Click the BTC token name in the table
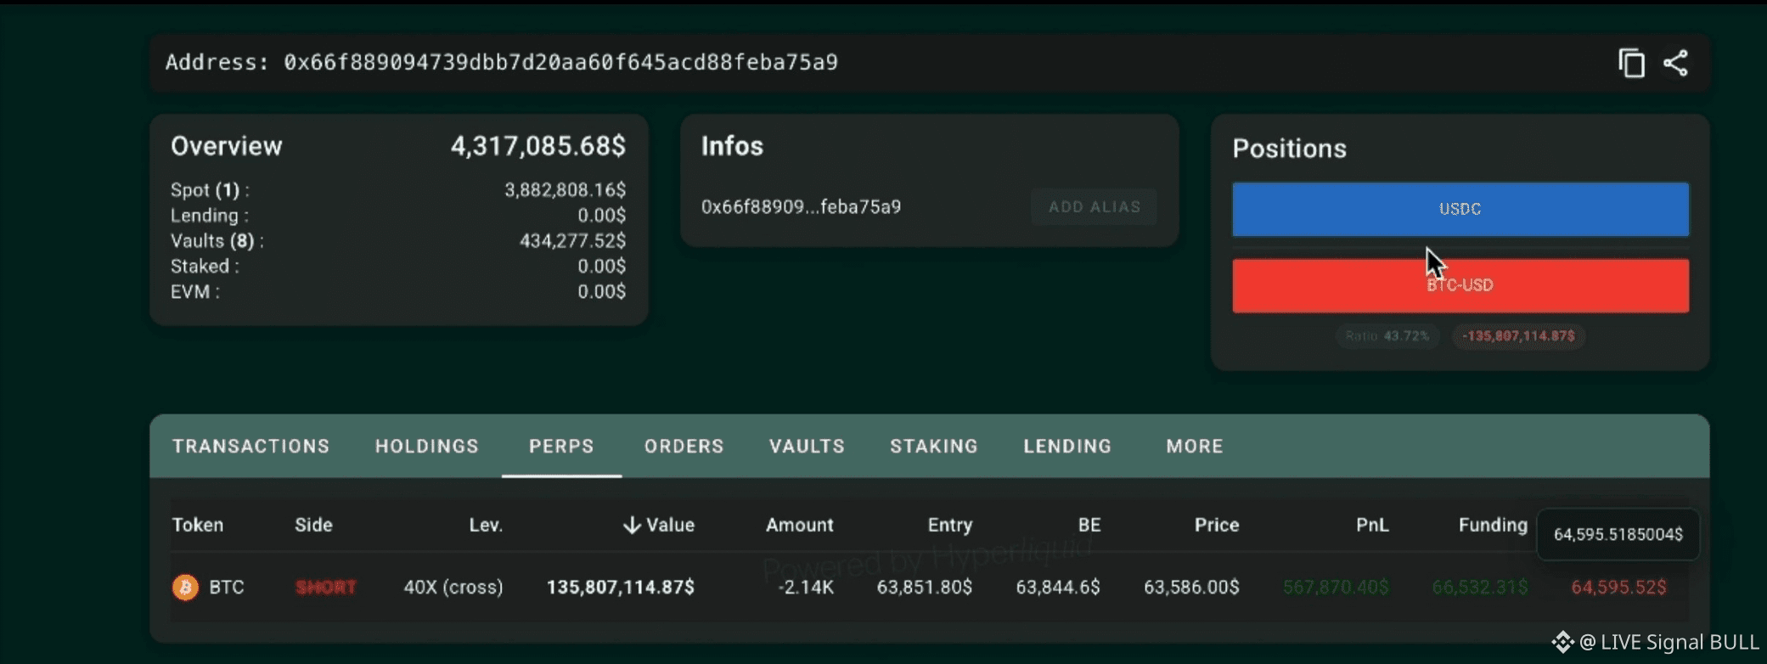 (227, 588)
